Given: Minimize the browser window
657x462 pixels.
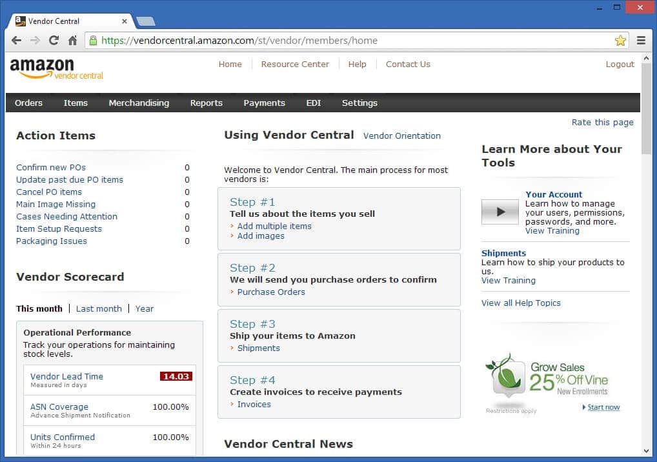Looking at the screenshot, I should pyautogui.click(x=600, y=7).
